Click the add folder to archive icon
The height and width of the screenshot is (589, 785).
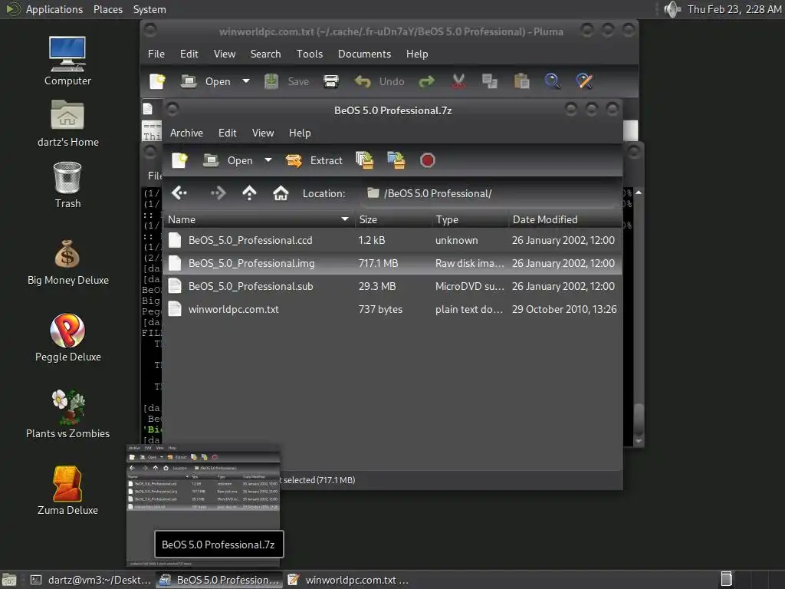[396, 160]
